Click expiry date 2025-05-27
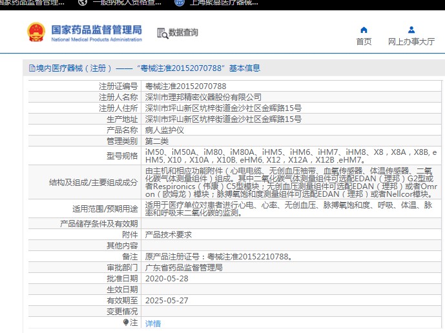The width and height of the screenshot is (445, 333). [167, 301]
